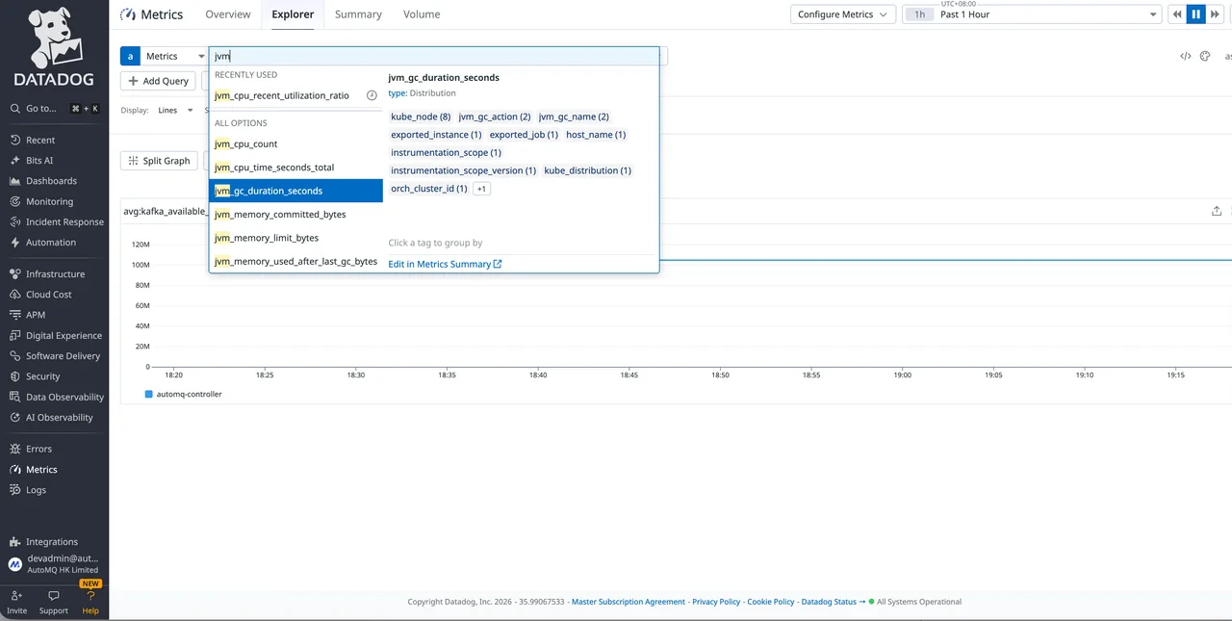Open the Overview tab

(x=227, y=14)
